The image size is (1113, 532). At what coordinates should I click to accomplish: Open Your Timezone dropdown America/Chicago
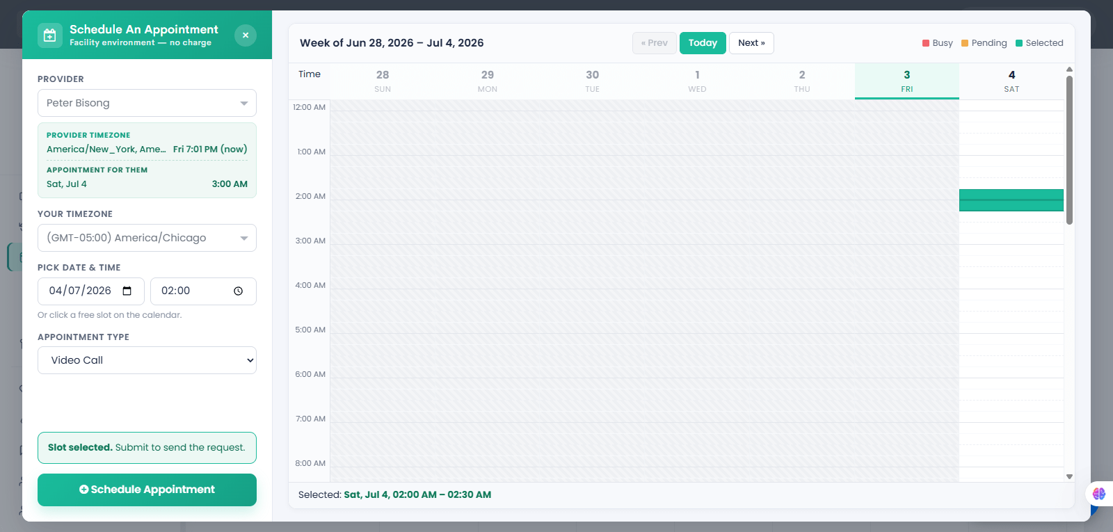(x=147, y=238)
